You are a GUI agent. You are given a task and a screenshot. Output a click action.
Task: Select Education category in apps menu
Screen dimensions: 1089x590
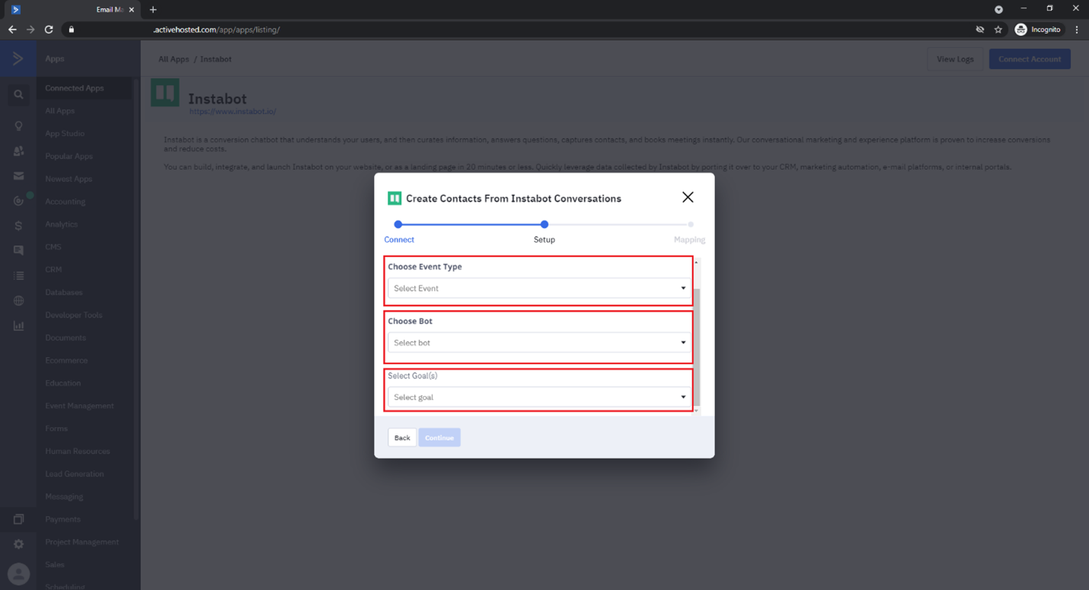click(x=63, y=383)
